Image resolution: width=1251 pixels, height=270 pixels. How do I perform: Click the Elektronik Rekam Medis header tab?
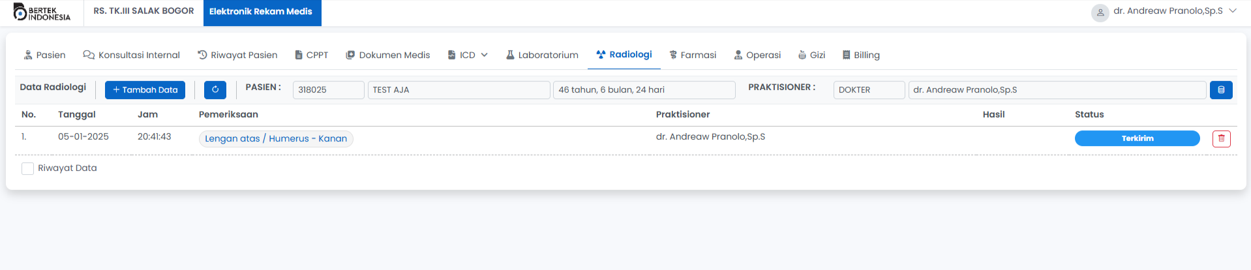261,12
